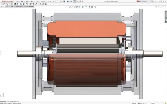Open Appearances tab in right task pane
This screenshot has height=104, width=167.
[x=166, y=20]
